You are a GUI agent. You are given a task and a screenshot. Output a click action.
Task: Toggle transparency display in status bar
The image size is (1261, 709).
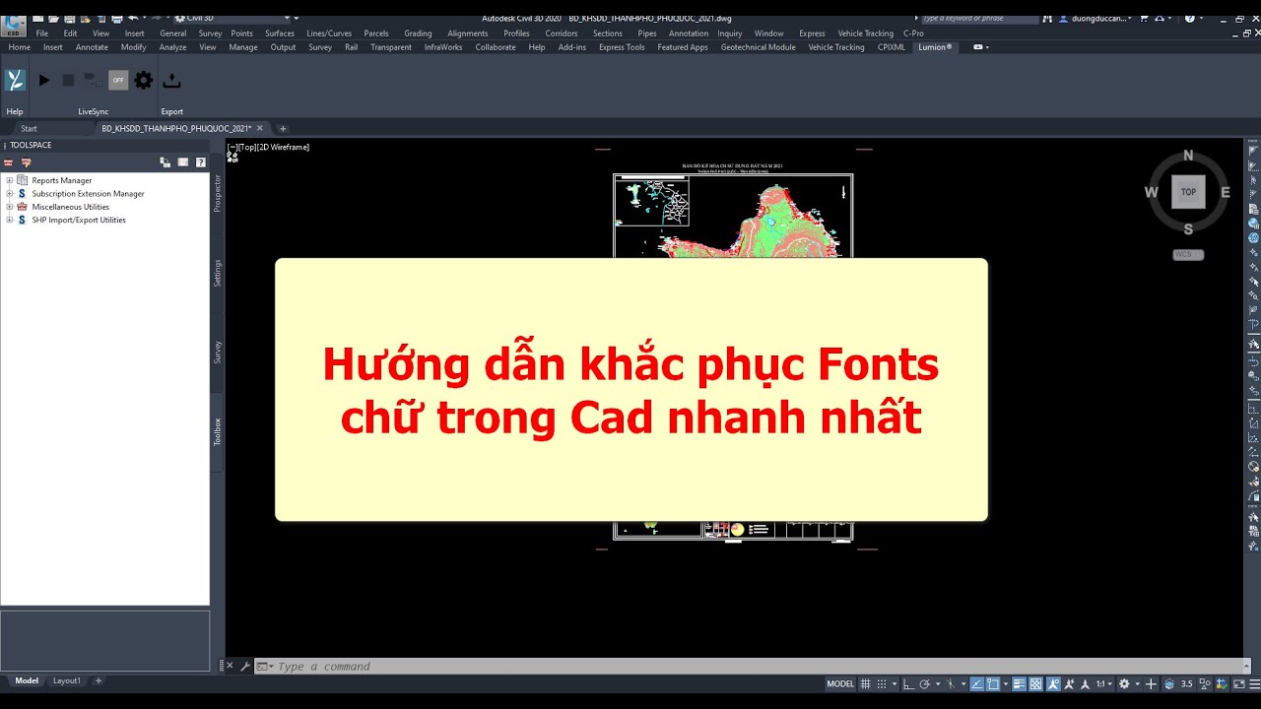click(1035, 683)
